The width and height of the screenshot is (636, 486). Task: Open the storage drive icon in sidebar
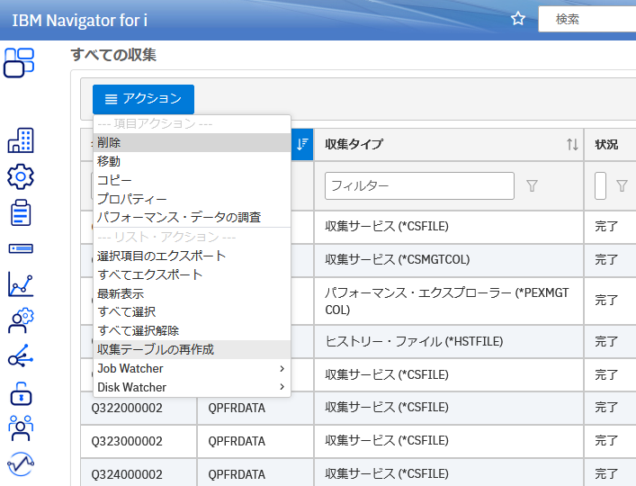point(21,248)
